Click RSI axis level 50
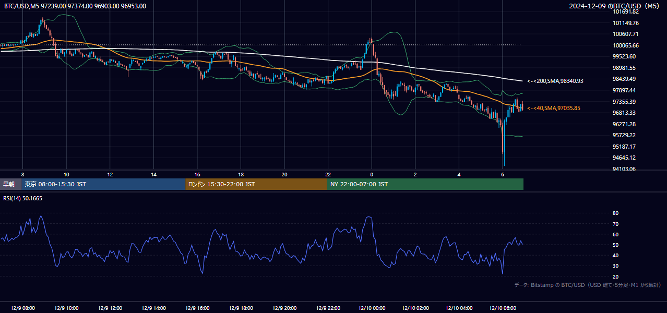This screenshot has height=313, width=667. pyautogui.click(x=616, y=245)
